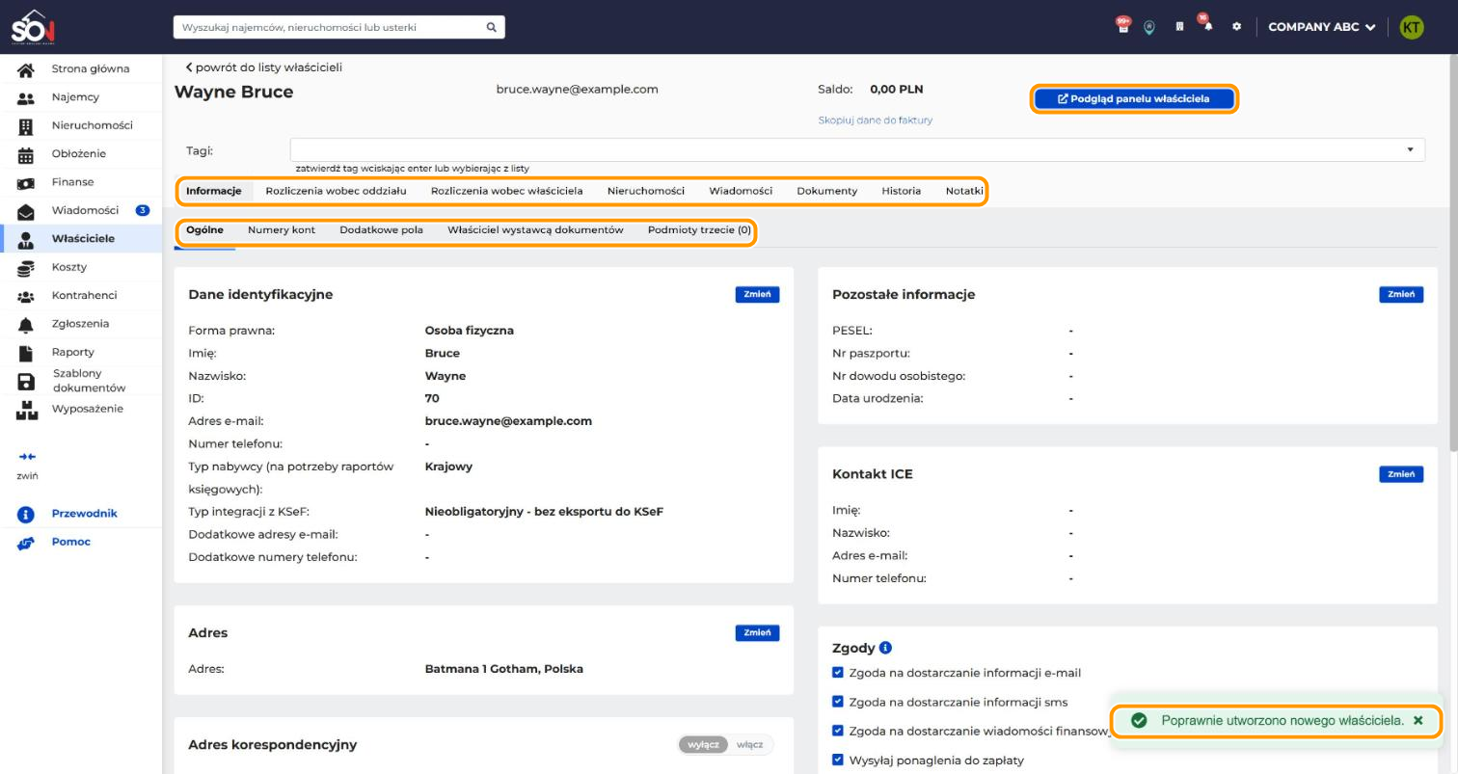Open Szablony dokumentów floppy icon
This screenshot has width=1458, height=774.
27,382
